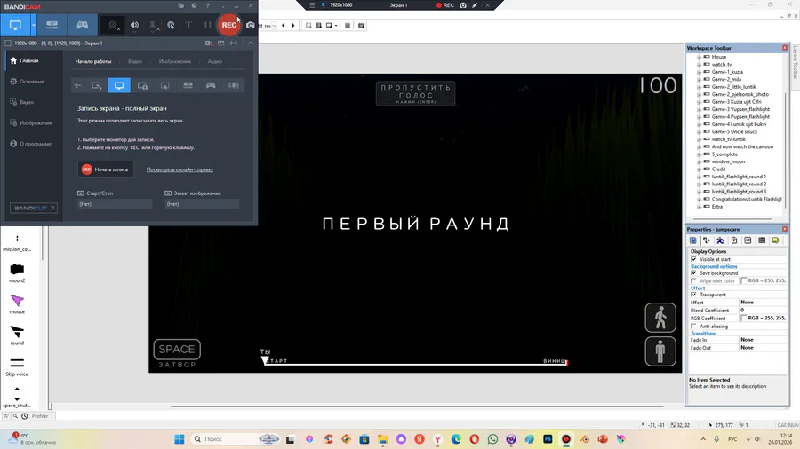Select Bandicam screen recording mode

[x=15, y=25]
